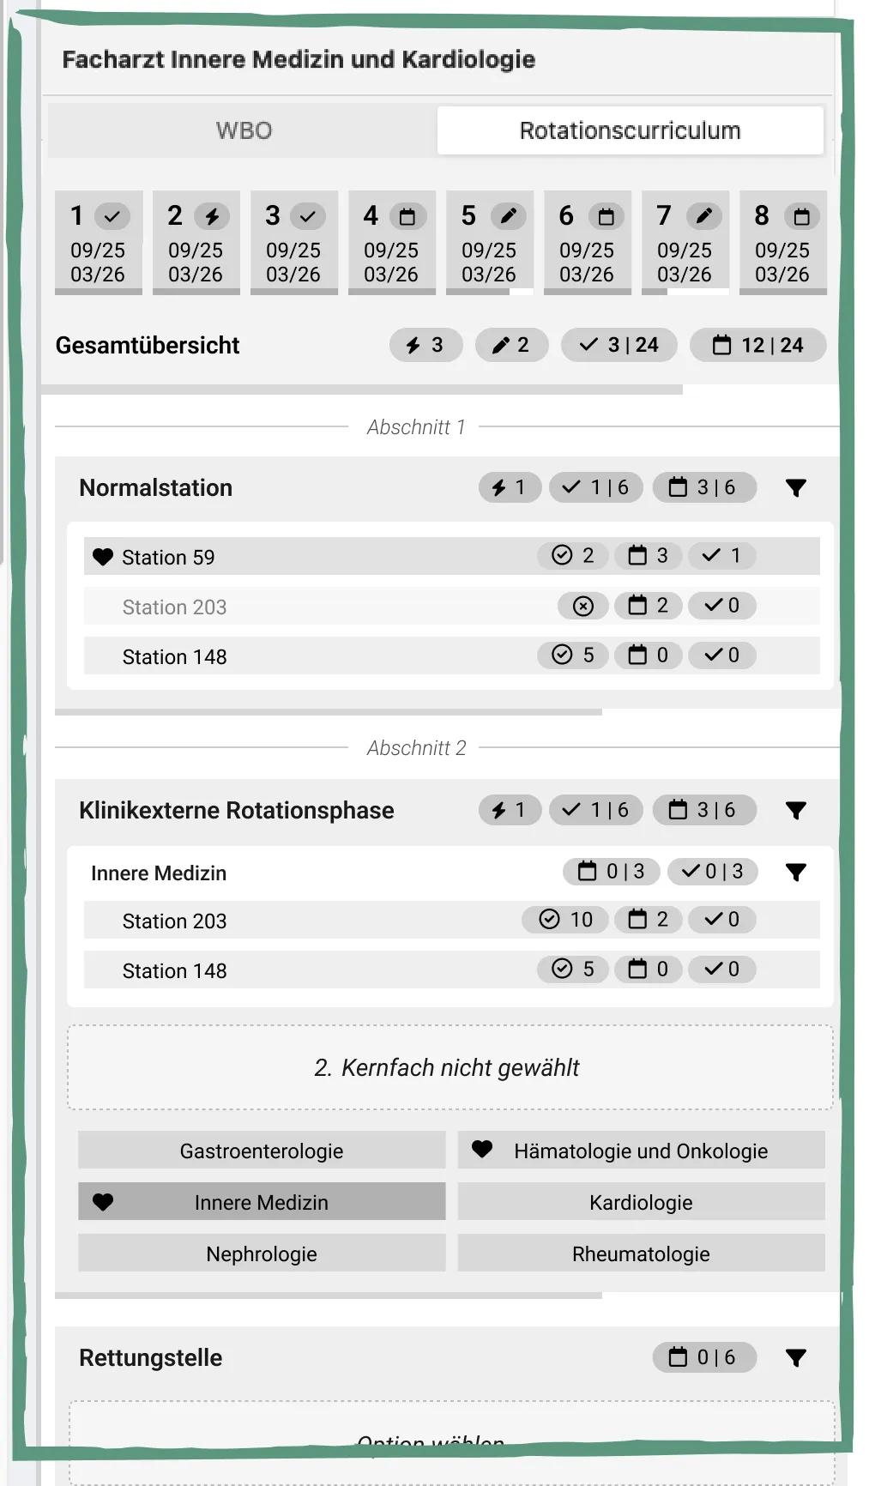Select the Hämatologie und Onkologie option

click(x=641, y=1151)
